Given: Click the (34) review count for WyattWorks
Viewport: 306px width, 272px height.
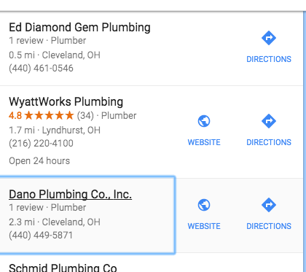Looking at the screenshot, I should click(85, 116).
